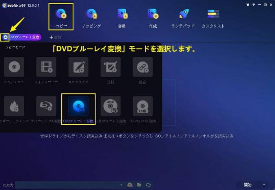Select フルディスク full disc mode
This screenshot has width=275, height=190.
point(14,67)
